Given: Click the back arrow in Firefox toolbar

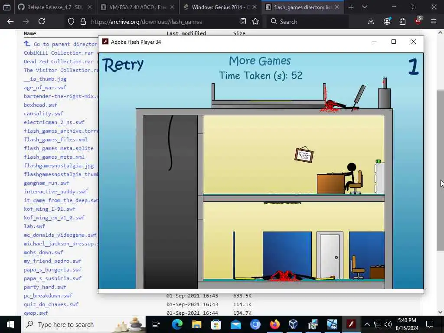Looking at the screenshot, I should (x=10, y=22).
